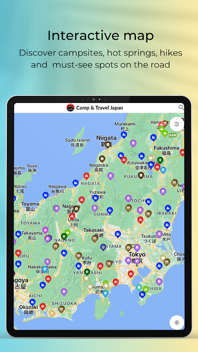Select dark green hiking marker on YAMANASHI label
Viewport: 198px width, 352px height.
[87, 272]
